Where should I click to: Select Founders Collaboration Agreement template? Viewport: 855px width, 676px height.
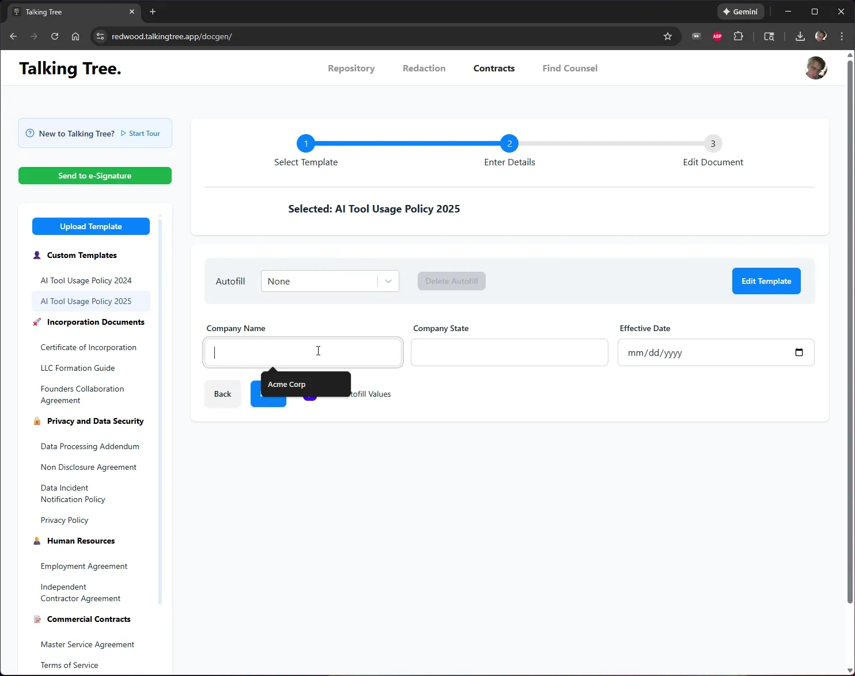82,394
